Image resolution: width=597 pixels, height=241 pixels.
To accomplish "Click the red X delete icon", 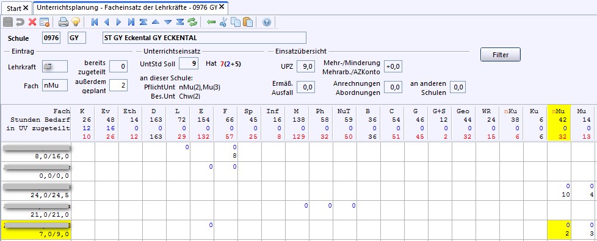I will [32, 22].
